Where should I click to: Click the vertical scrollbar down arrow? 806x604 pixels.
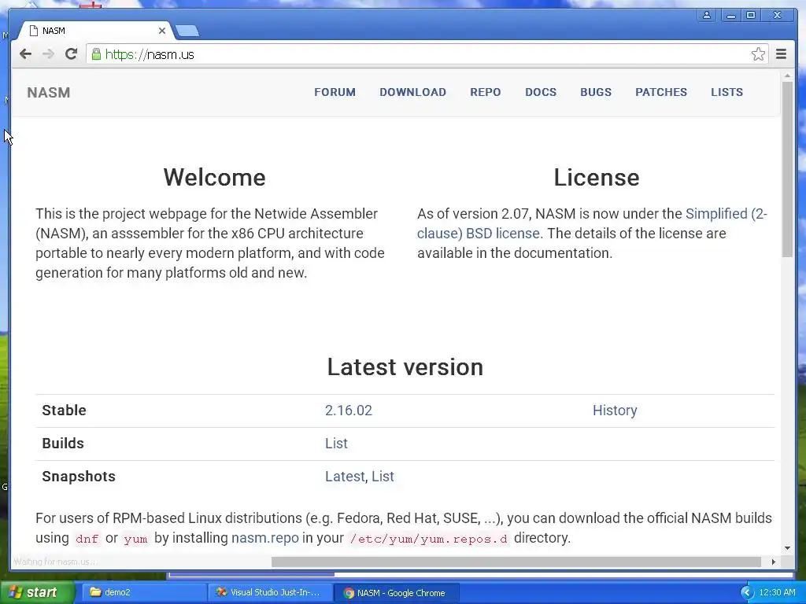point(787,548)
